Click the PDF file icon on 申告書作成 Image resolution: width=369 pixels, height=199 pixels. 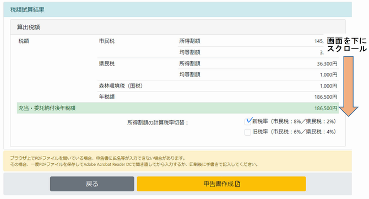point(237,184)
